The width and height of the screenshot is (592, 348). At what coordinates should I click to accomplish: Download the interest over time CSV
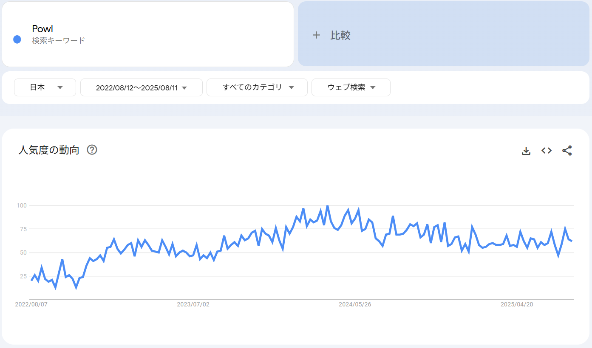(x=526, y=151)
